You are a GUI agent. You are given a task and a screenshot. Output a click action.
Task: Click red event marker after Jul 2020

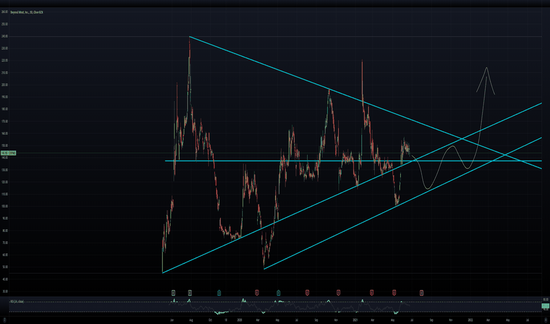(307, 293)
